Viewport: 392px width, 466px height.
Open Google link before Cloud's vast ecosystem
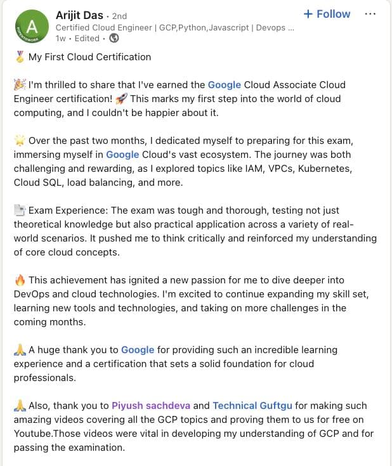pyautogui.click(x=122, y=155)
